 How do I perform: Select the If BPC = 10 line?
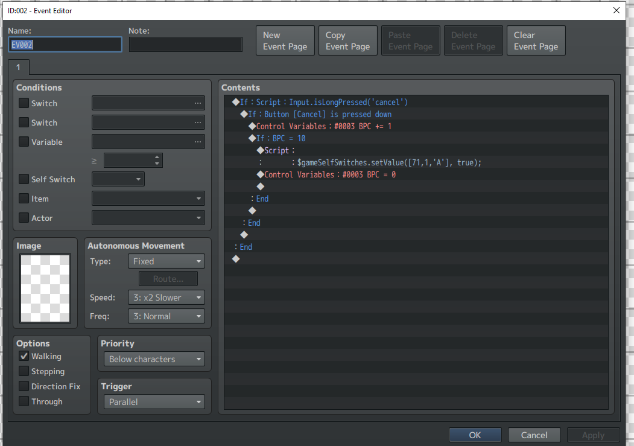(x=416, y=138)
